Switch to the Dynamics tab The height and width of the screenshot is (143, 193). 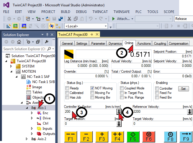pos(115,44)
